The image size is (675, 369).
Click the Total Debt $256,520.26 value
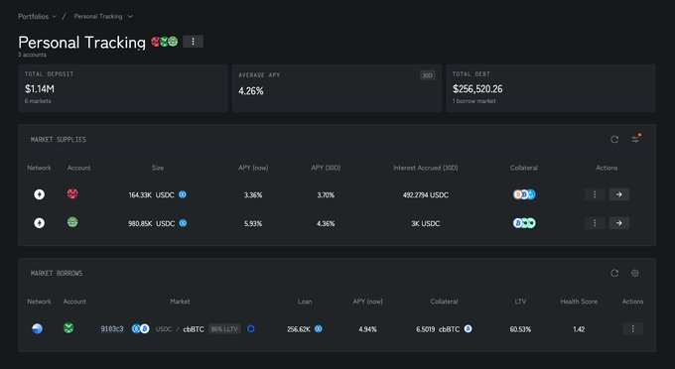pos(477,89)
